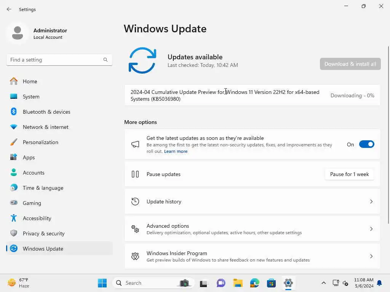Open File Explorer from the taskbar

click(x=238, y=283)
